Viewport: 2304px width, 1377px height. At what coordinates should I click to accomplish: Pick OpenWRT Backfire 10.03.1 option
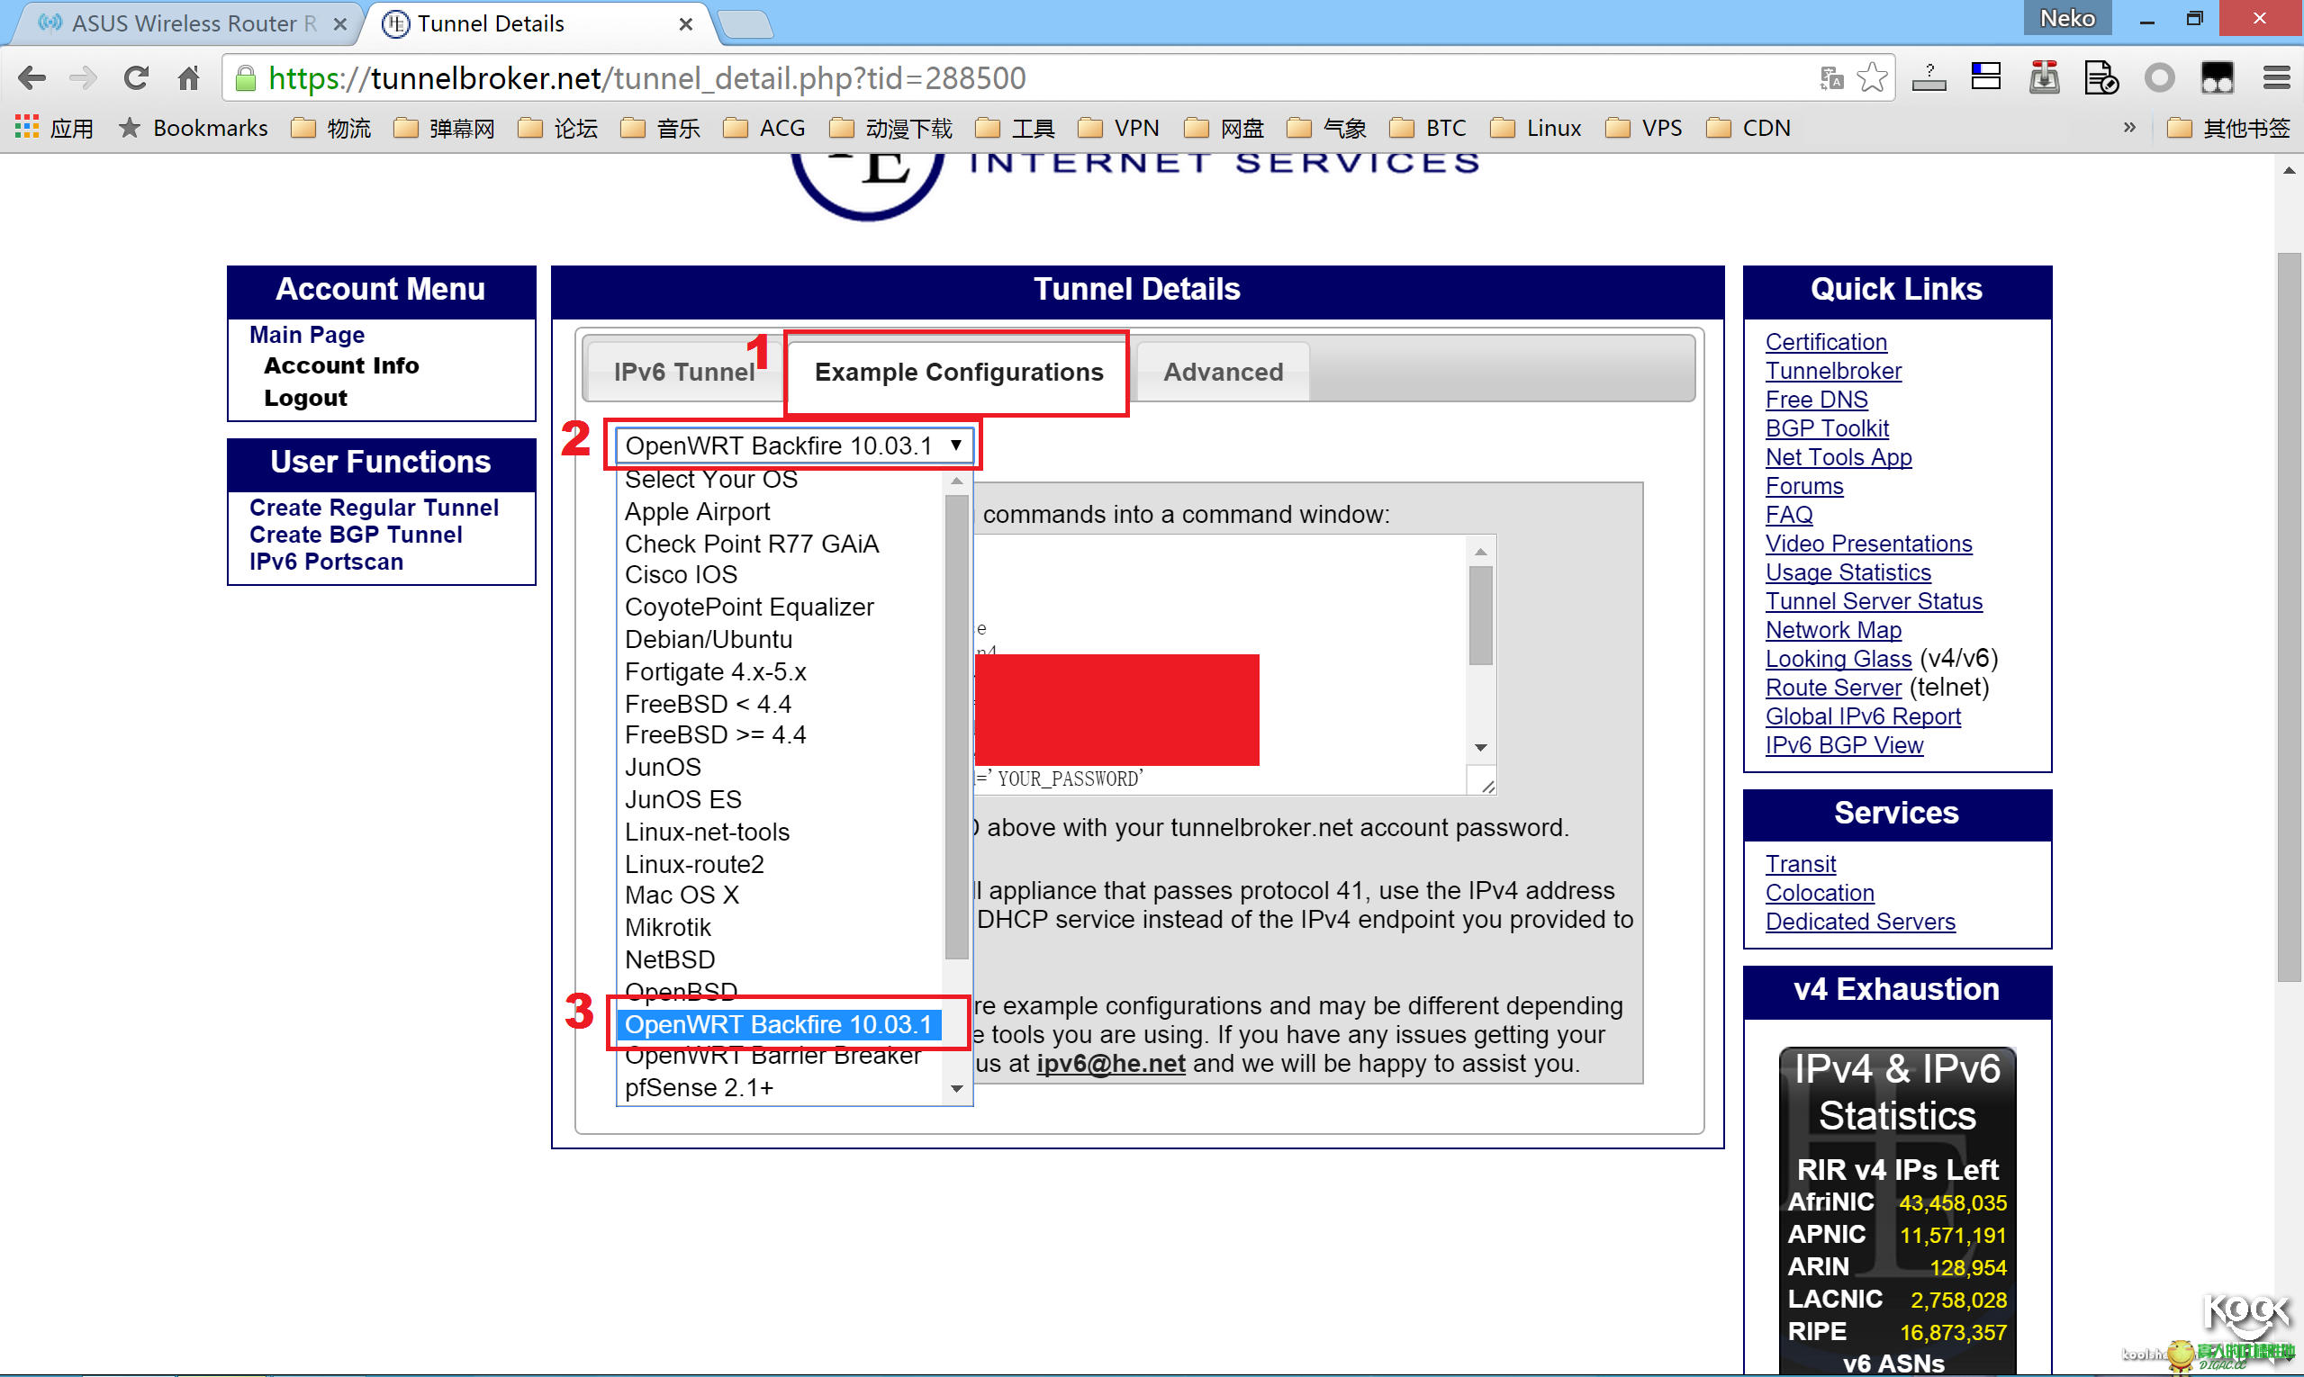[x=778, y=1024]
